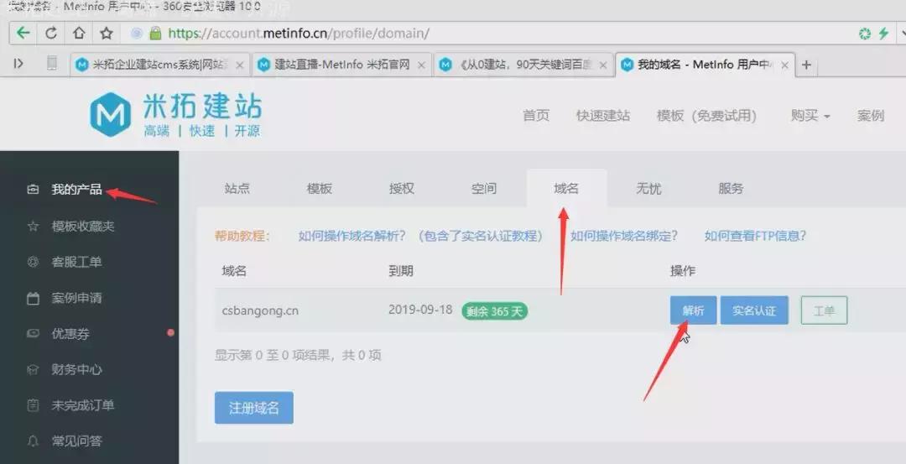This screenshot has width=906, height=464.
Task: Open the 购买 dropdown menu
Action: pyautogui.click(x=810, y=116)
